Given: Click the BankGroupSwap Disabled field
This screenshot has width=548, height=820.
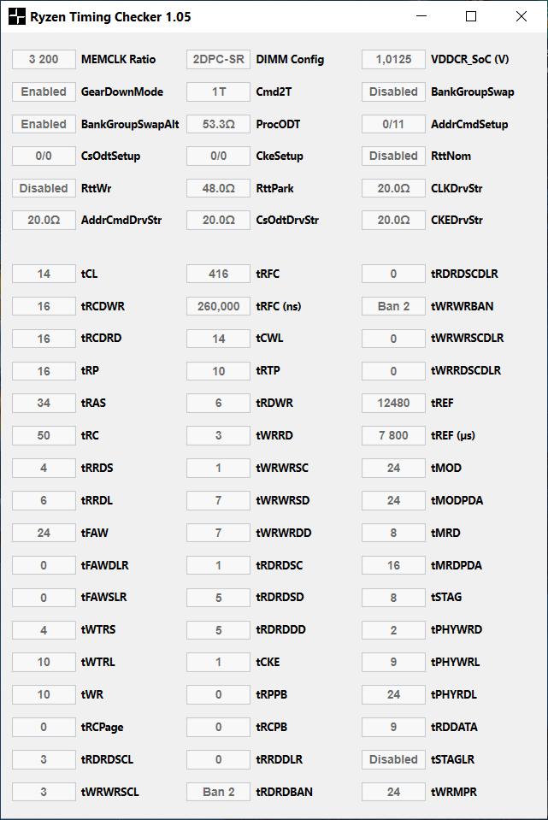Looking at the screenshot, I should [x=393, y=91].
